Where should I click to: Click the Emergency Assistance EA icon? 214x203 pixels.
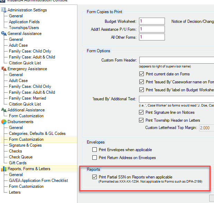coord(4,69)
